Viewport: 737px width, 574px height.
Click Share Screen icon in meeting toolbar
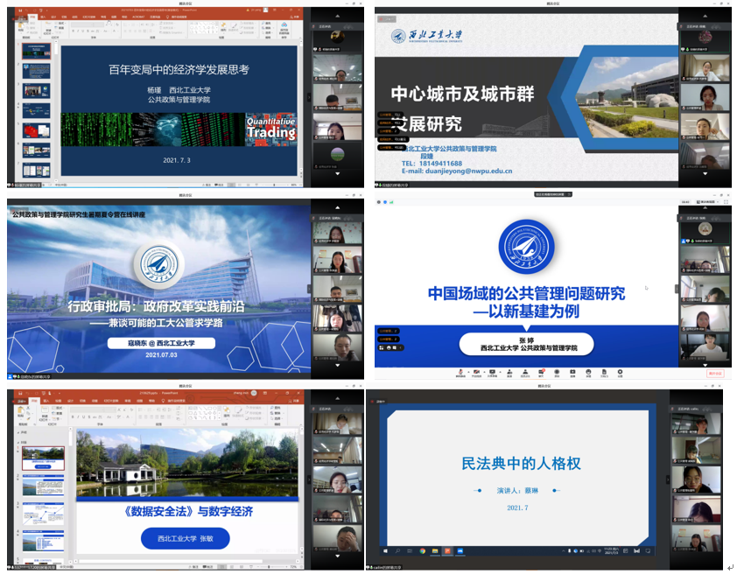click(x=493, y=373)
